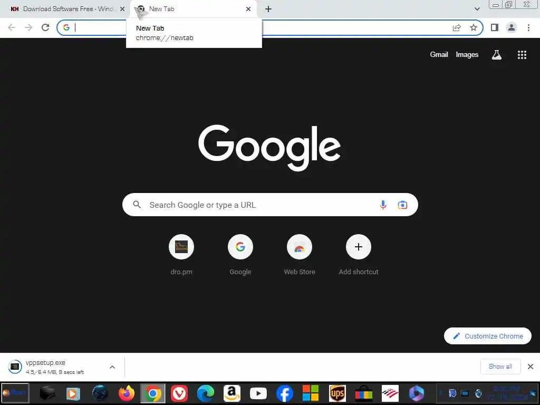Image resolution: width=540 pixels, height=405 pixels.
Task: Search by image with the camera icon
Action: pyautogui.click(x=402, y=205)
